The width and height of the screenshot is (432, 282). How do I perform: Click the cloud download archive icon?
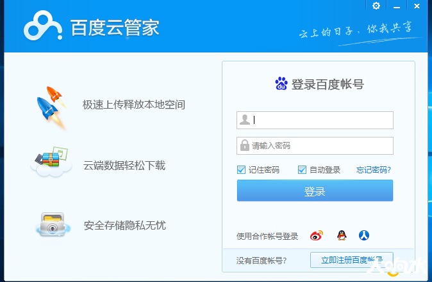(x=51, y=162)
